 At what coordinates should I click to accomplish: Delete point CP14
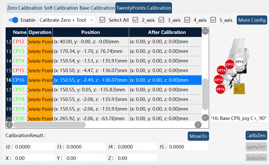(x=40, y=61)
